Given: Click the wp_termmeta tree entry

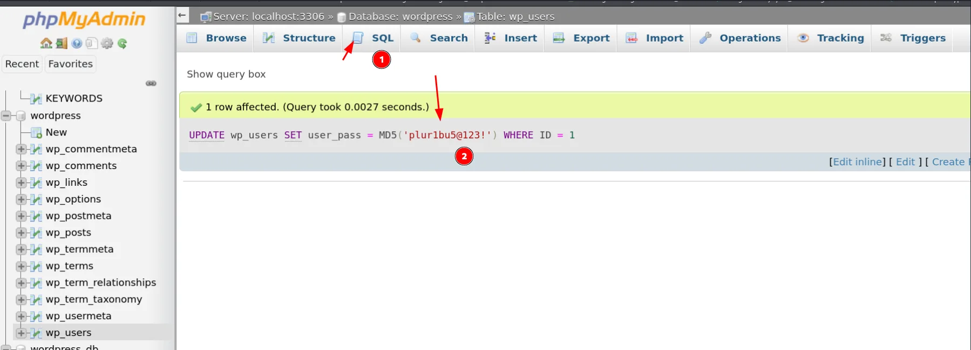Looking at the screenshot, I should click(x=80, y=249).
